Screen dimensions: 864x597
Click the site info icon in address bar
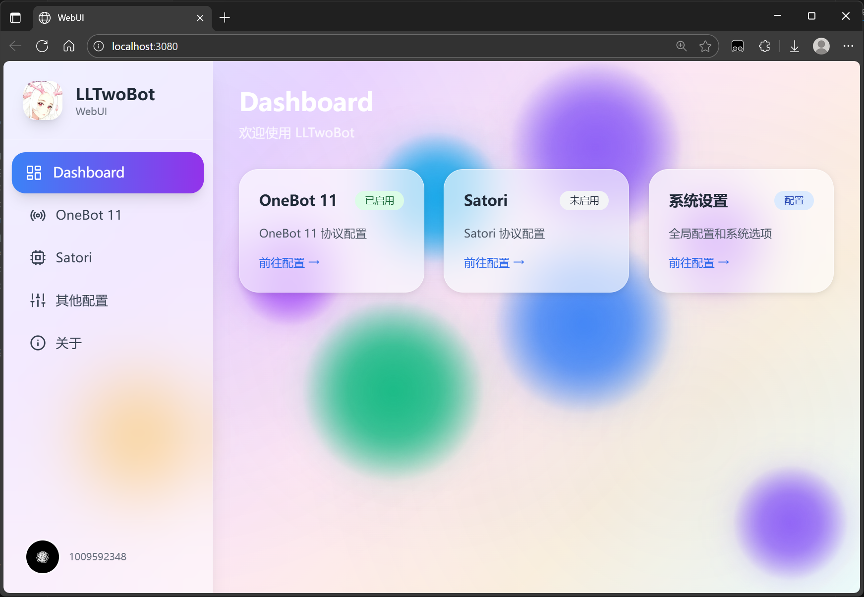pos(98,46)
